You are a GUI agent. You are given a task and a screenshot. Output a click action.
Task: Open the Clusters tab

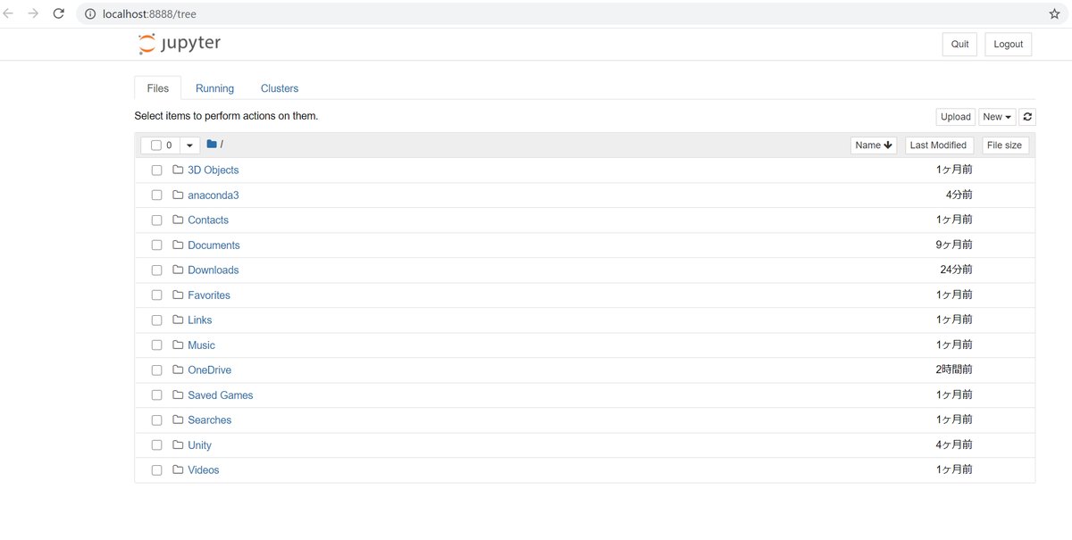pos(280,88)
